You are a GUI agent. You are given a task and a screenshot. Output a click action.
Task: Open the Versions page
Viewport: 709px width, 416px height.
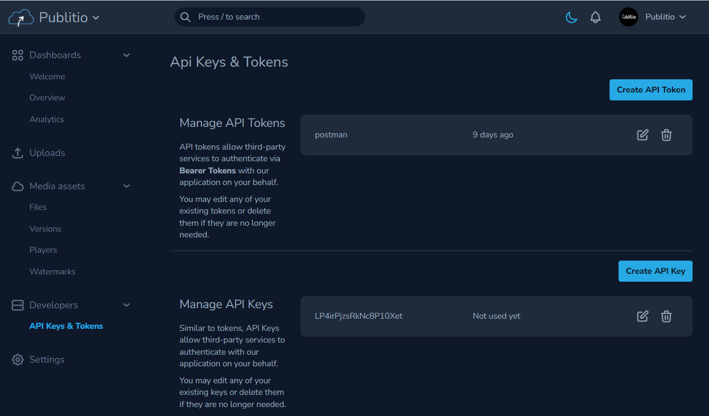pyautogui.click(x=46, y=229)
